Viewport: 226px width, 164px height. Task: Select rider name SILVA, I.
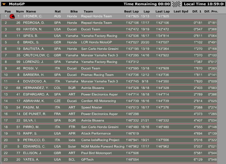click(x=30, y=121)
